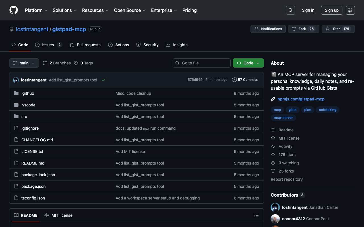This screenshot has height=227, width=364.
Task: Click lostintangent avatar in commit row
Action: (16, 80)
